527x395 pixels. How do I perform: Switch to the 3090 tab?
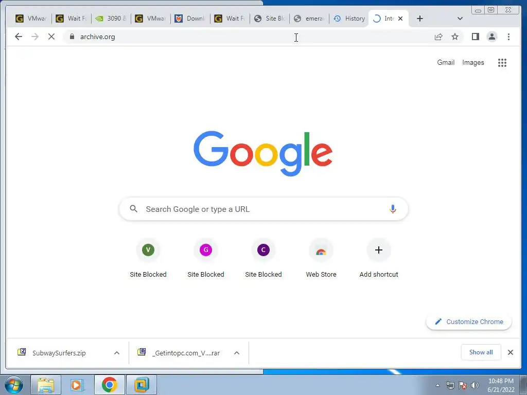point(111,19)
